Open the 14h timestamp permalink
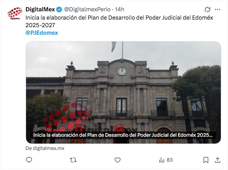Screen dimensions: 228x170 [x=120, y=9]
